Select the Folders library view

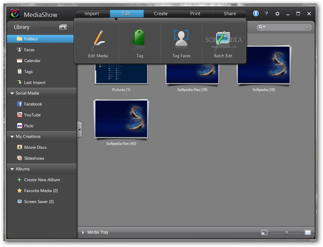click(40, 39)
